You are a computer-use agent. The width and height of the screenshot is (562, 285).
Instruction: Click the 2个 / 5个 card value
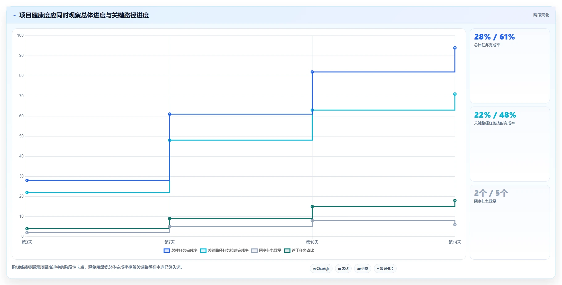[x=491, y=193]
